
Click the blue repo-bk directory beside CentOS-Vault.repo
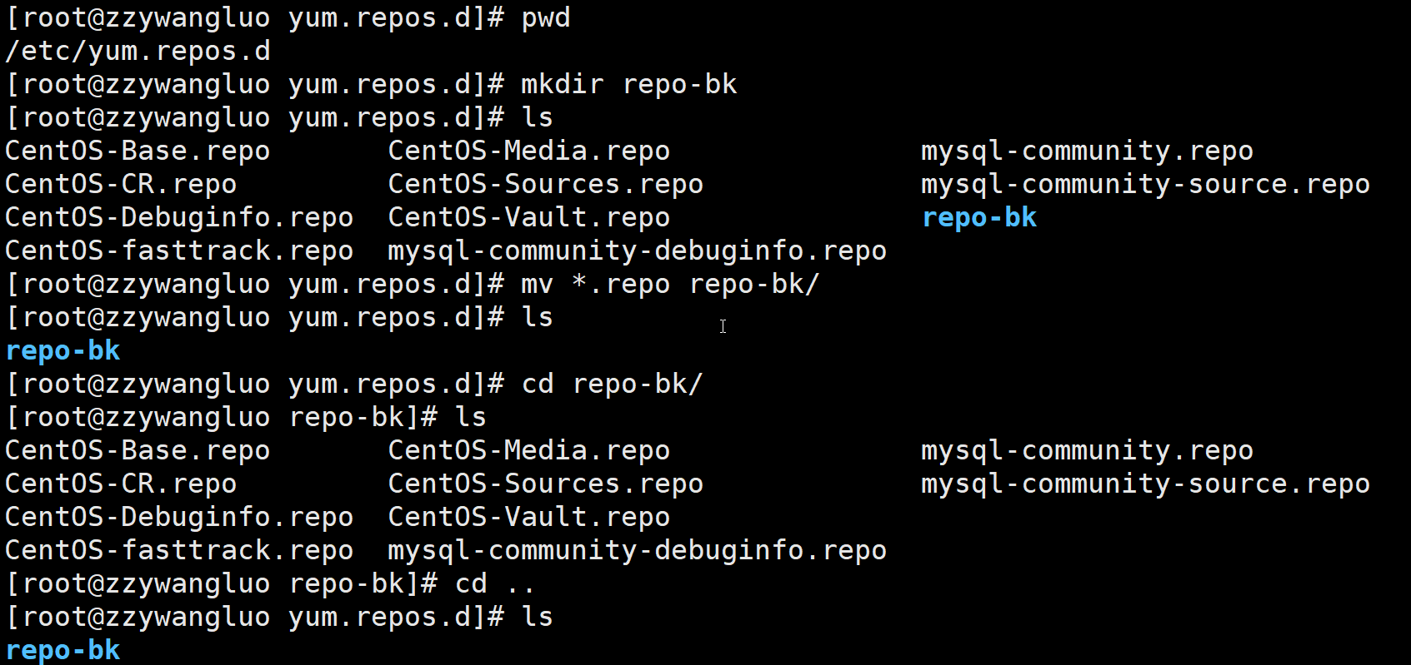coord(979,218)
